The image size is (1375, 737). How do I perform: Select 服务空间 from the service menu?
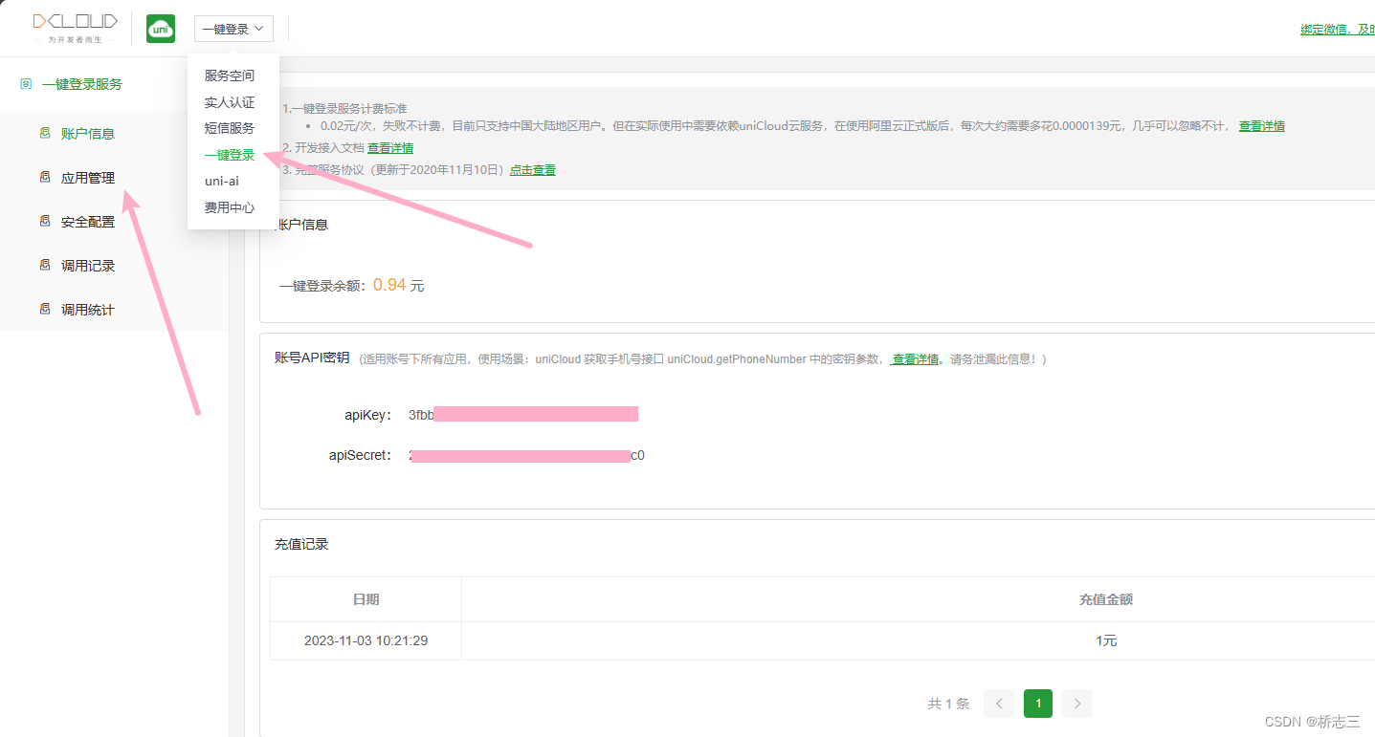[x=229, y=75]
